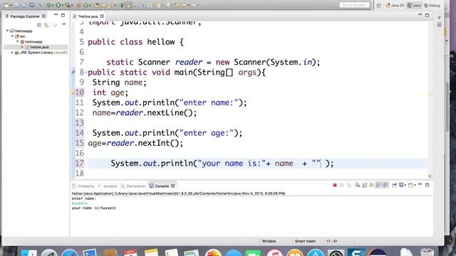Click the Debug bug toolbar icon
Screen dimensions: 456x256
tap(49, 5)
